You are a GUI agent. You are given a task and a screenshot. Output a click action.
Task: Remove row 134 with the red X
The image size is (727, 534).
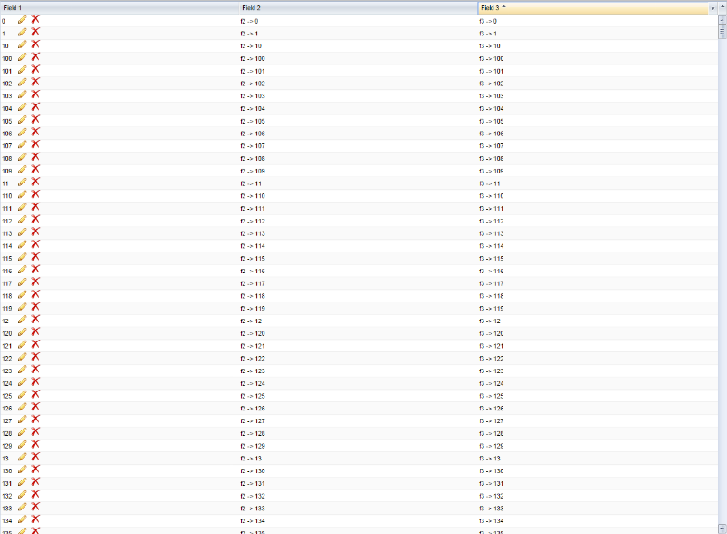pyautogui.click(x=35, y=519)
